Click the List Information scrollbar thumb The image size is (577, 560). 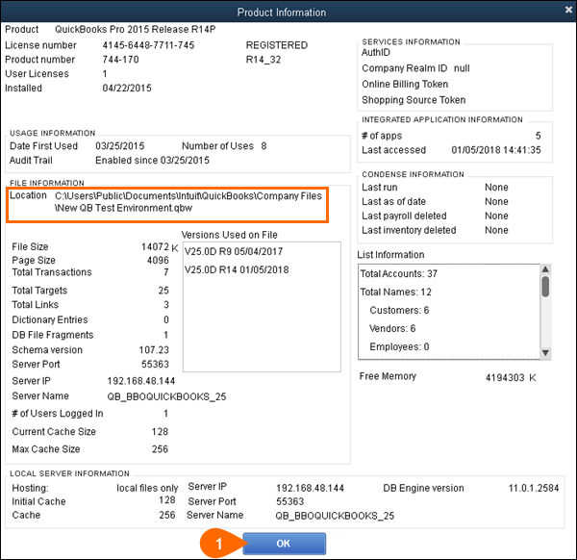(545, 287)
